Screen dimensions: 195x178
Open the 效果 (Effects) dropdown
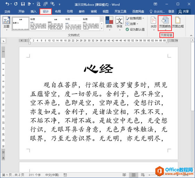pyautogui.click(x=132, y=24)
